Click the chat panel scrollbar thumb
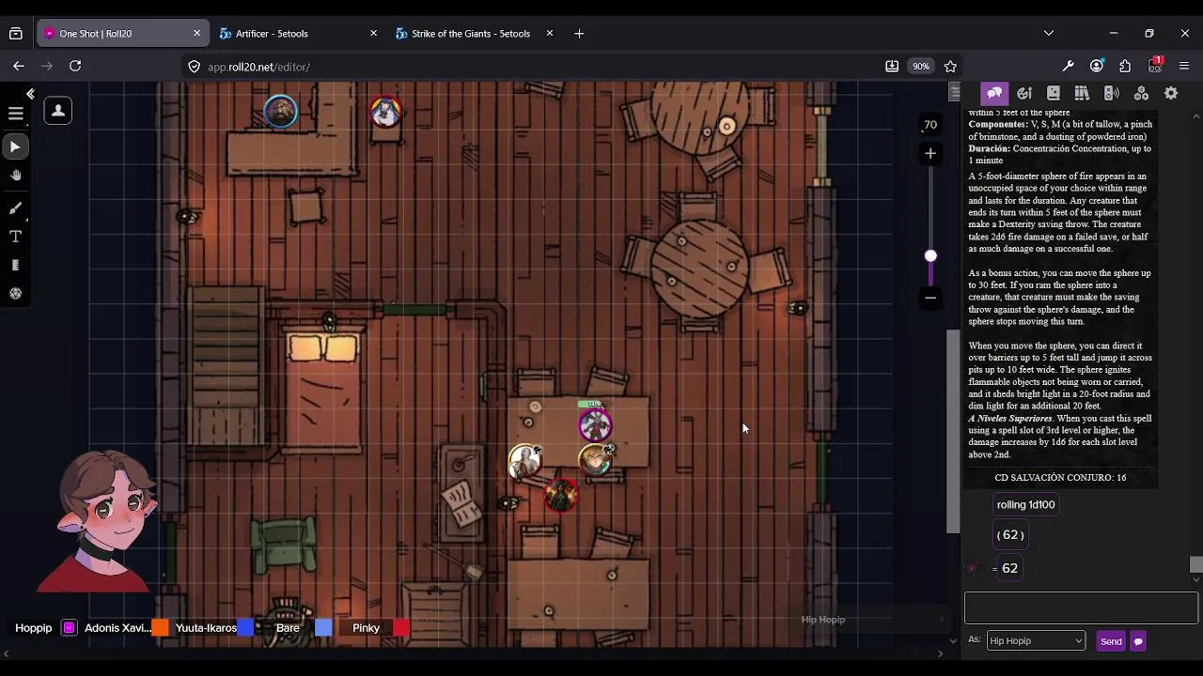This screenshot has width=1203, height=676. (1195, 564)
